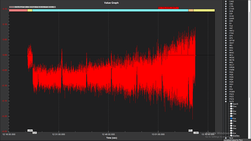Screen dimensions: 251x141
Task: Select the EV item in the tree
Action: (x=230, y=23)
